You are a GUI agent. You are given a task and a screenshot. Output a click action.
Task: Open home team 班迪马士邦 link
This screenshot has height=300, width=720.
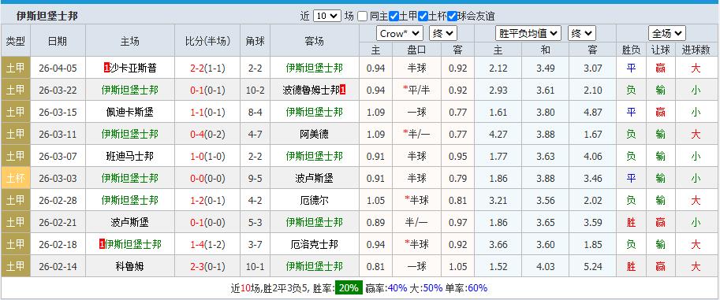click(130, 157)
